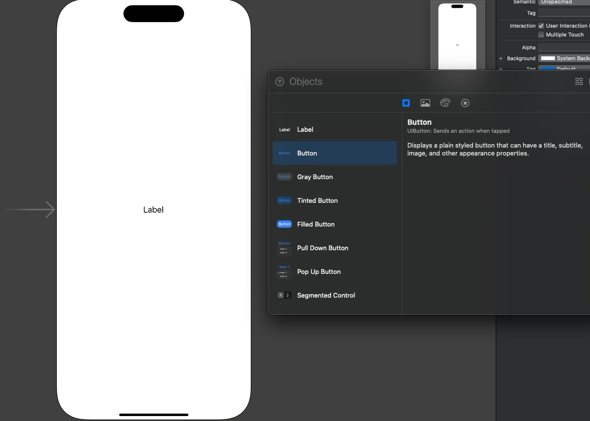Switch to the Images library tab
Image resolution: width=590 pixels, height=421 pixels.
coord(425,103)
